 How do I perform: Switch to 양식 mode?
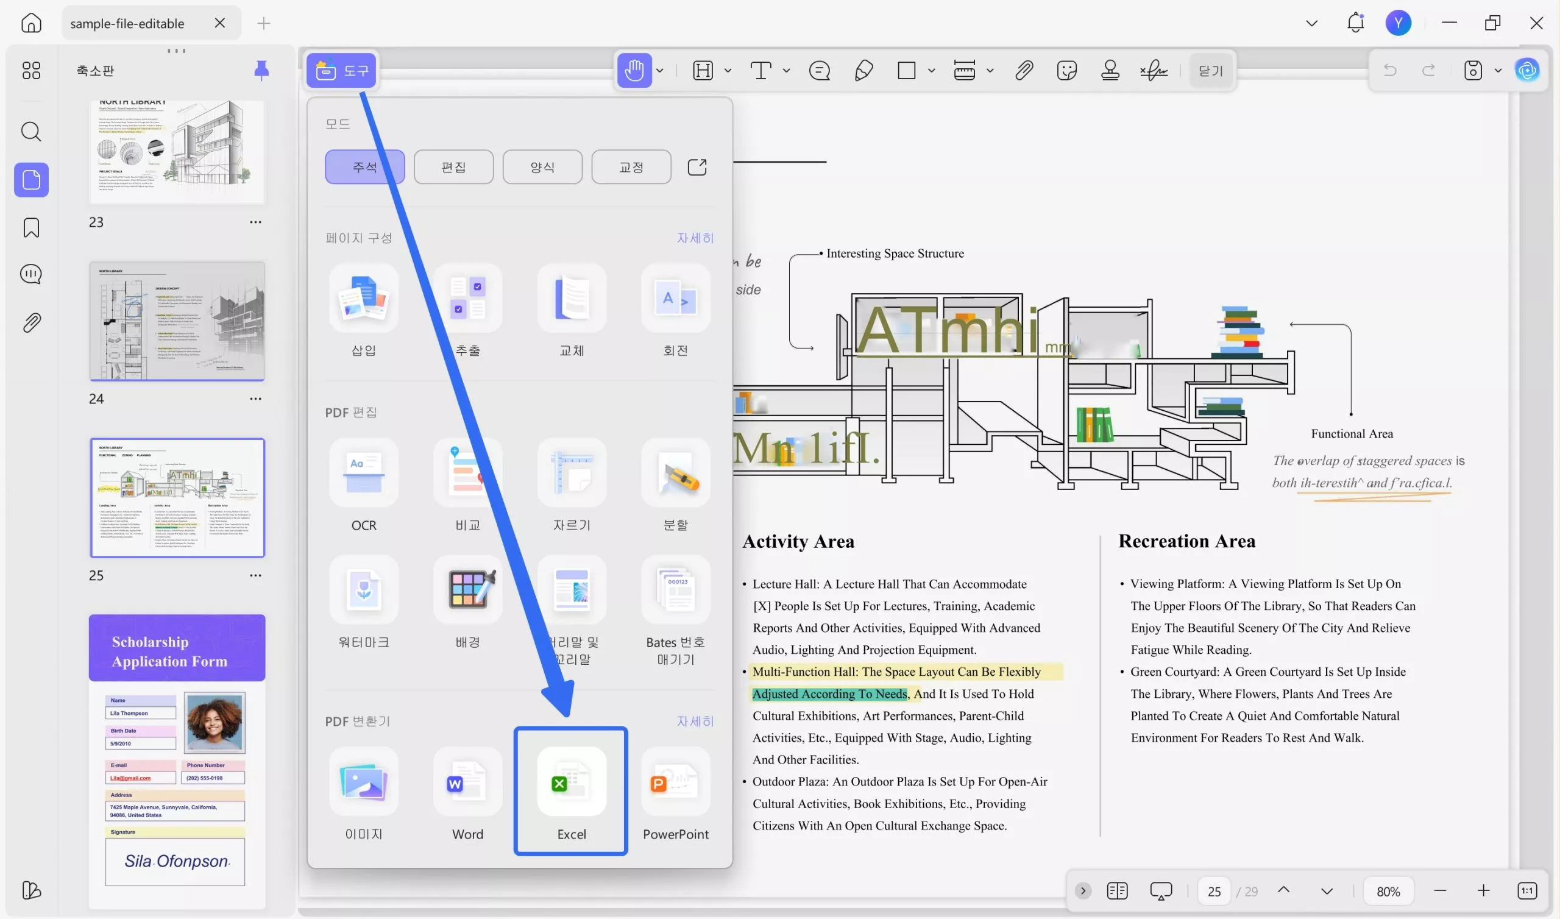tap(542, 166)
